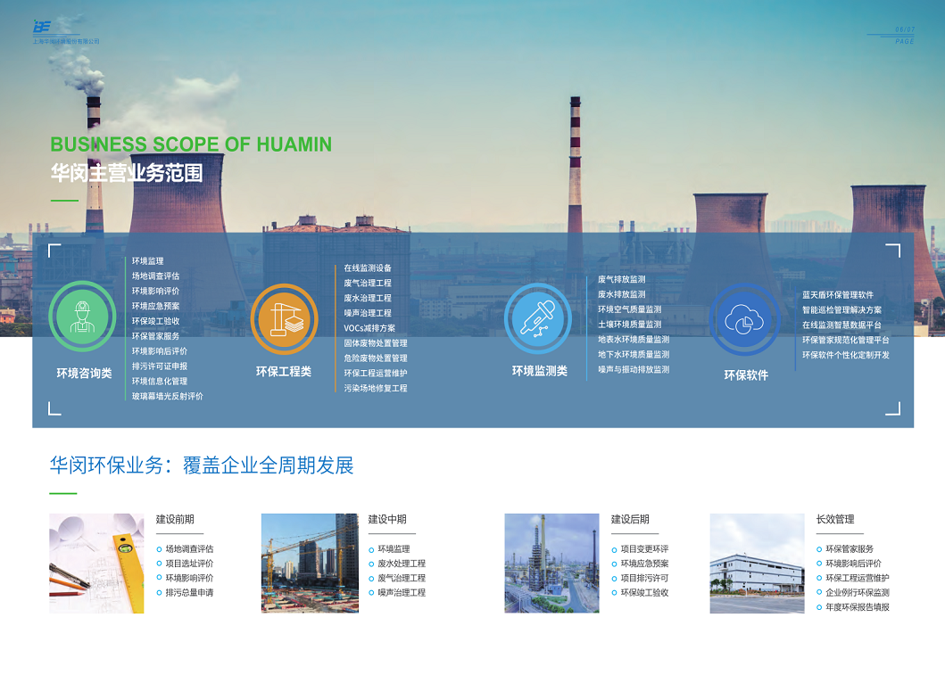Image resolution: width=945 pixels, height=675 pixels.
Task: Click the 长效管理 stage heading
Action: click(x=834, y=520)
